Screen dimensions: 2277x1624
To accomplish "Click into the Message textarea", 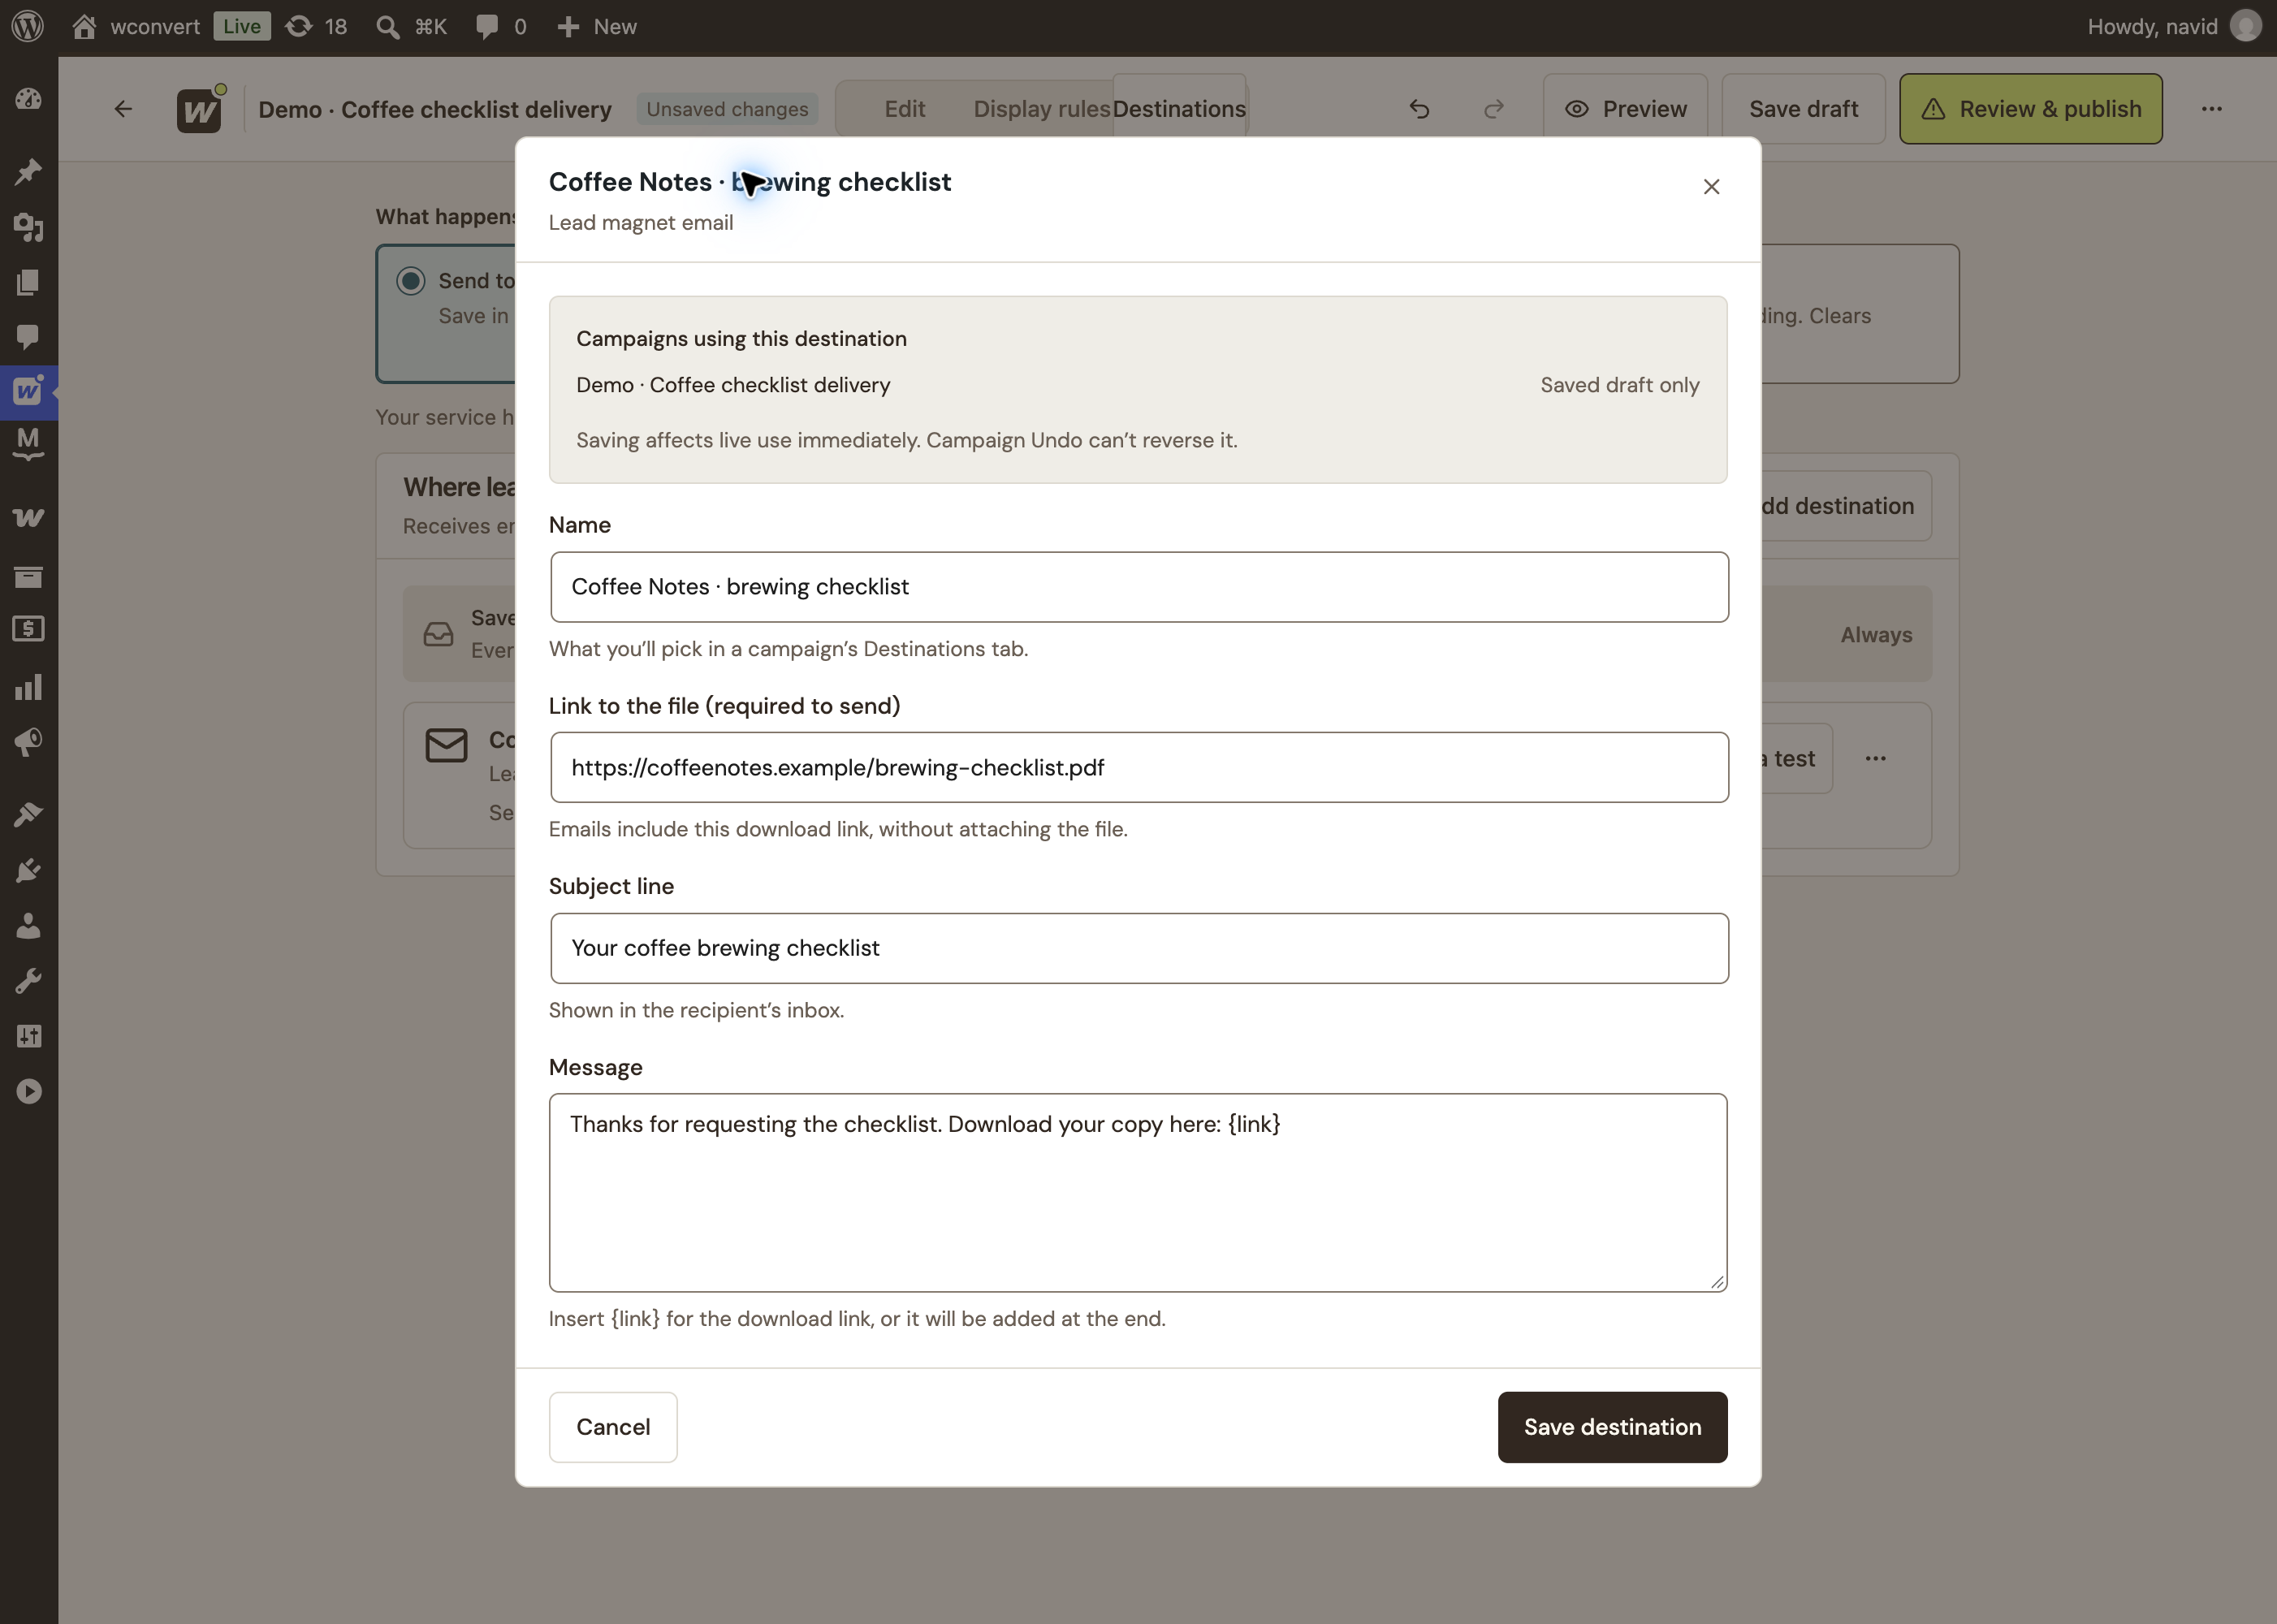I will coord(1138,1192).
